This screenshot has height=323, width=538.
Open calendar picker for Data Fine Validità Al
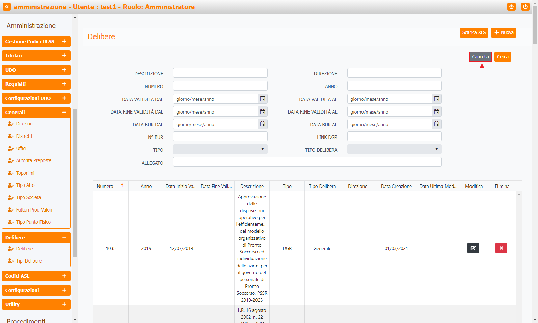(436, 111)
